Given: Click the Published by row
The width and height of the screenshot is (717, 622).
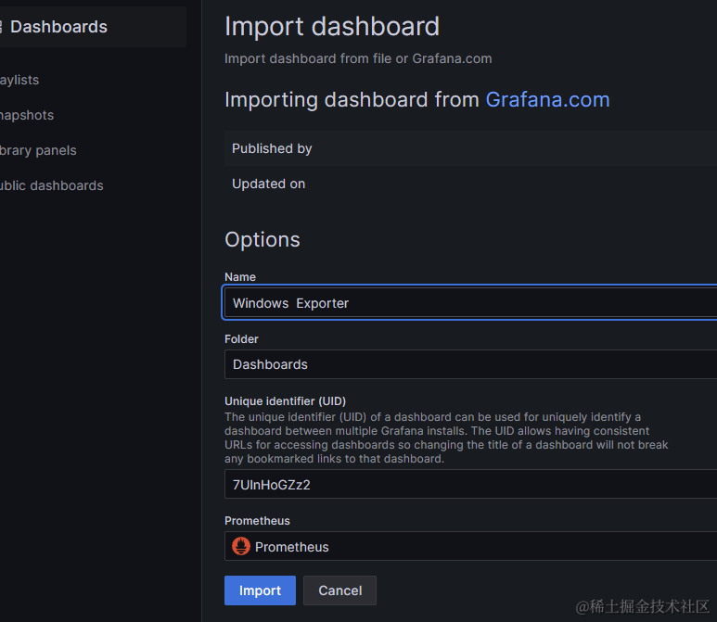Looking at the screenshot, I should point(470,148).
